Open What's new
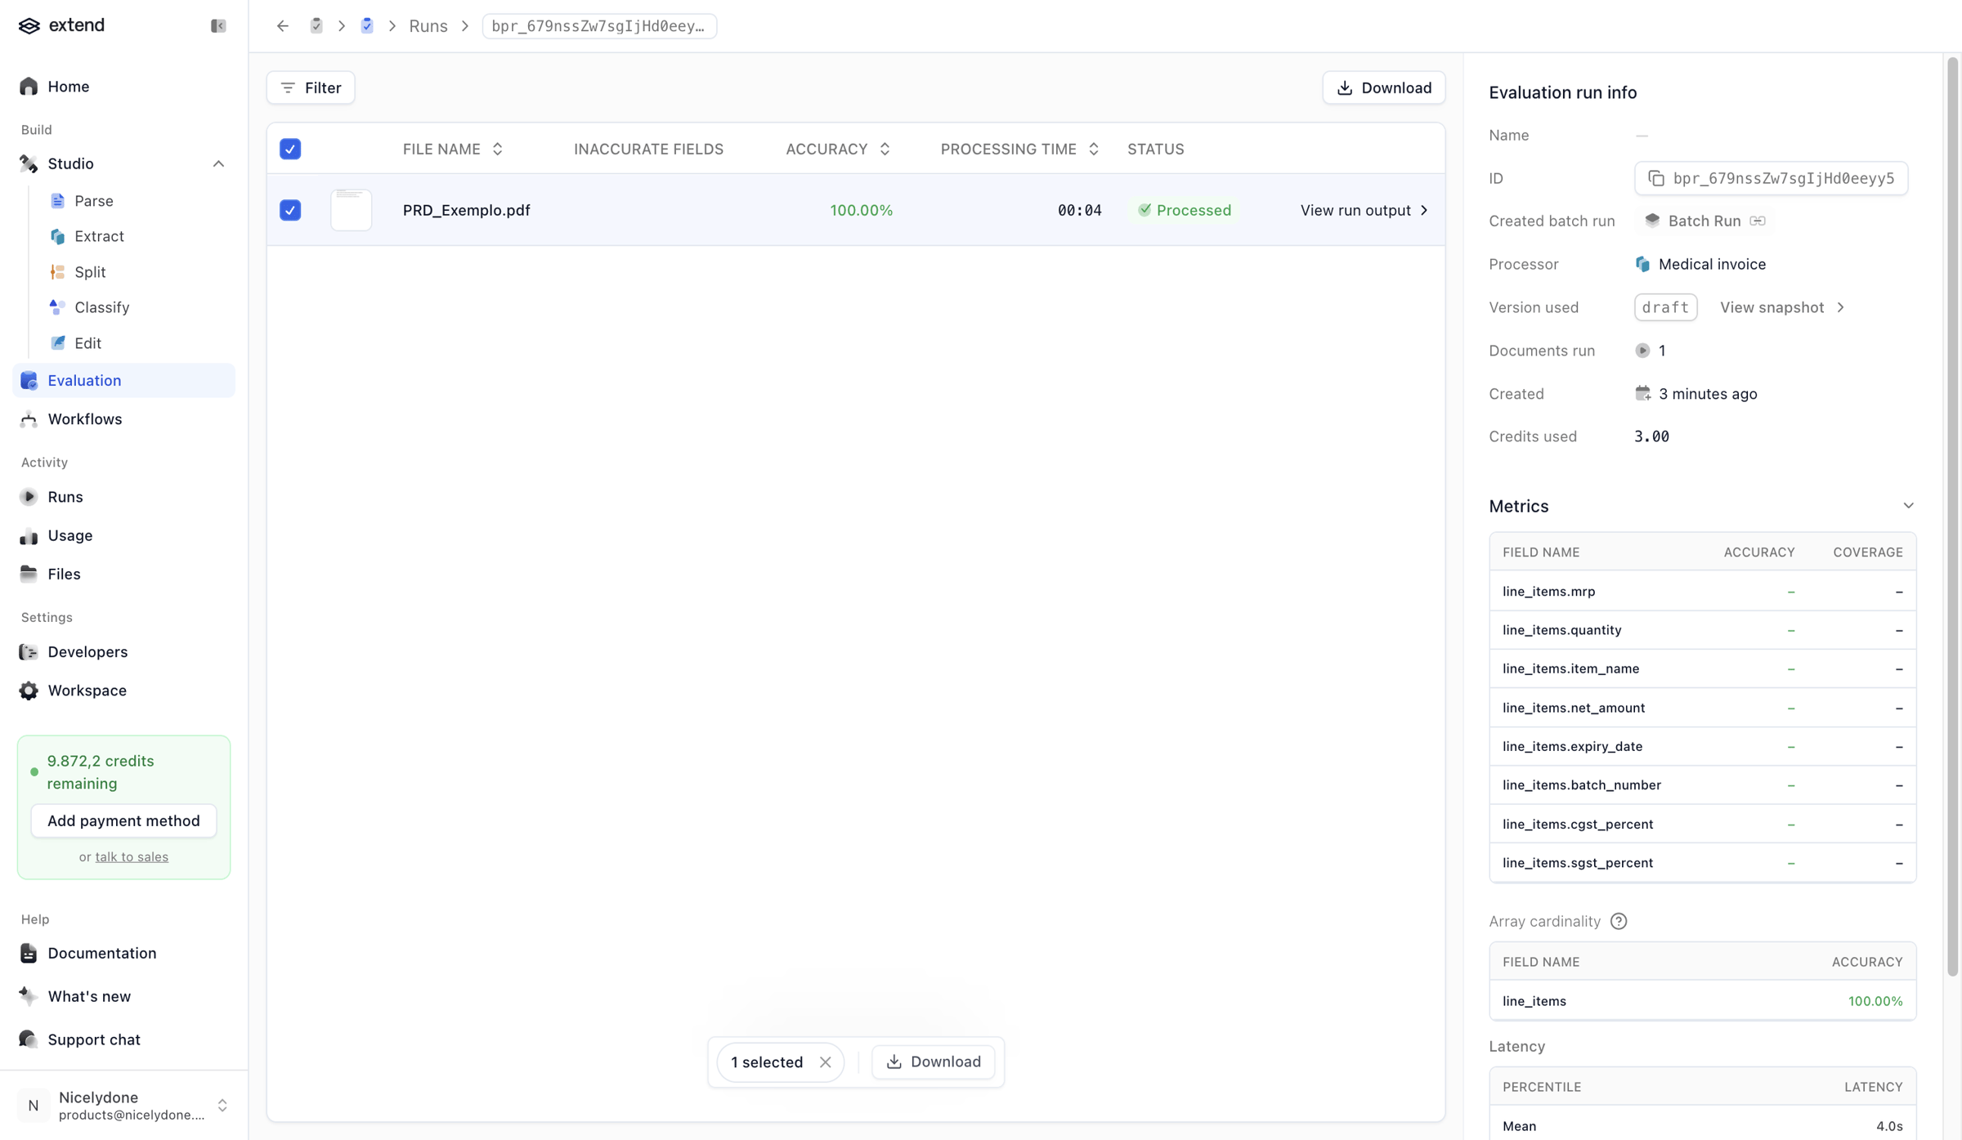1962x1140 pixels. point(123,996)
